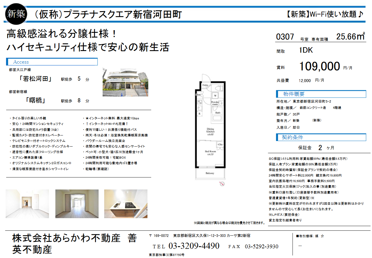Open the building exterior photo
The image size is (372, 258).
[125, 82]
